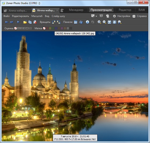Viewport: 150px width, 143px height.
Task: Delete the image using the red X icon
Action: point(35,22)
